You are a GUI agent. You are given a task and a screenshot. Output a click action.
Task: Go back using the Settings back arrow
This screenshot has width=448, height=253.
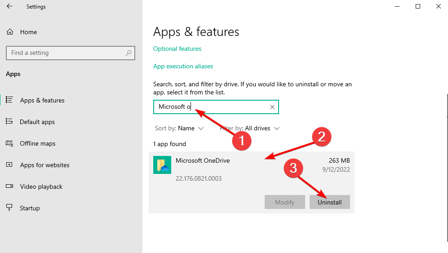(x=9, y=6)
